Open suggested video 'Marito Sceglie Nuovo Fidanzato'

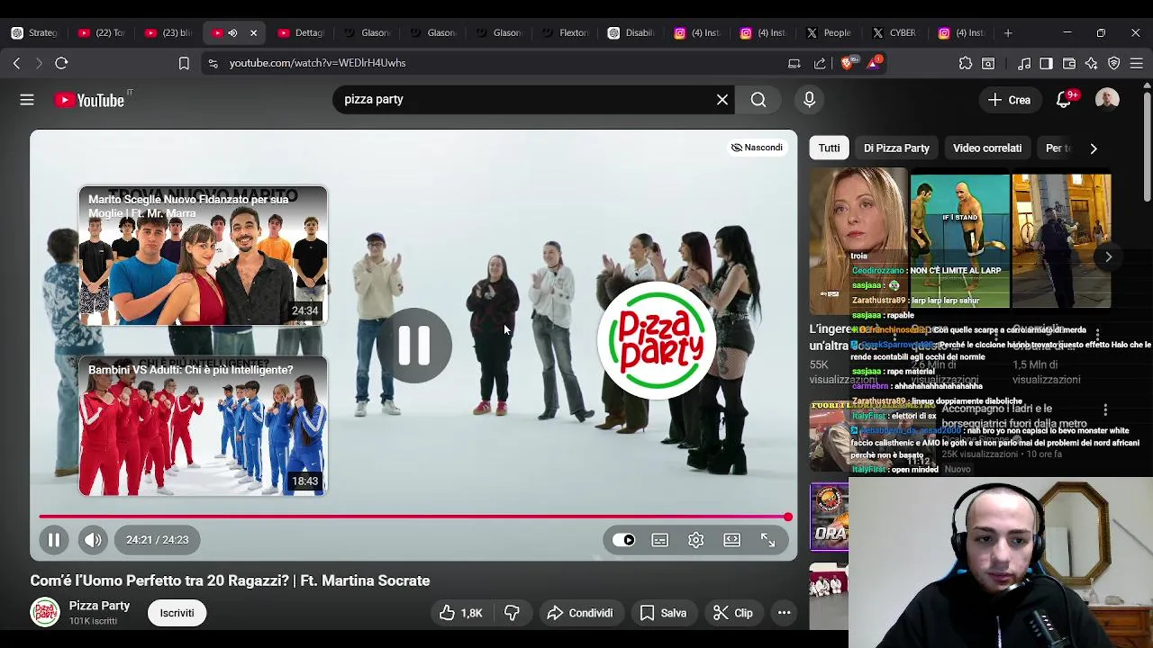point(203,255)
